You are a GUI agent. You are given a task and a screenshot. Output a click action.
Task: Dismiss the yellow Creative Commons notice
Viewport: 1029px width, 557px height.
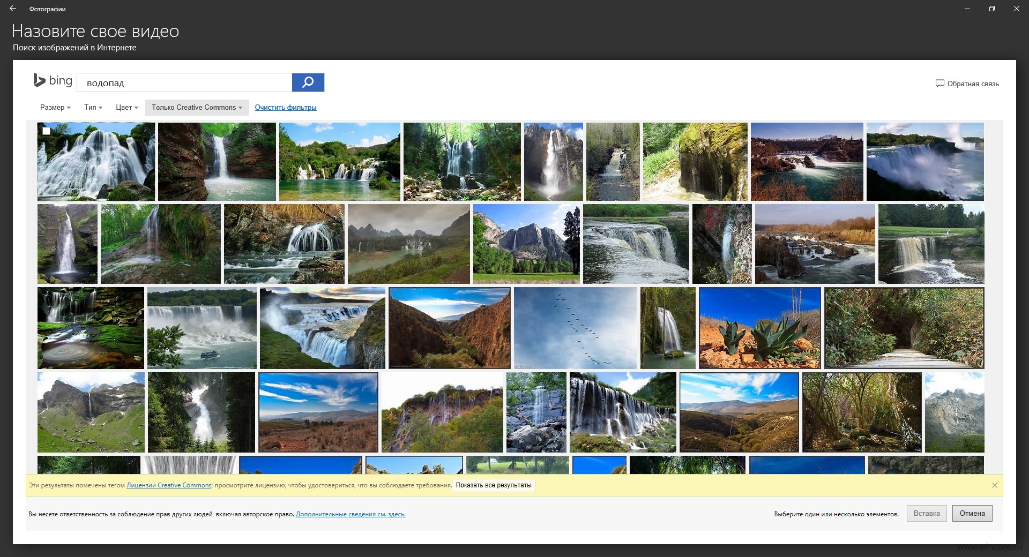coord(995,485)
